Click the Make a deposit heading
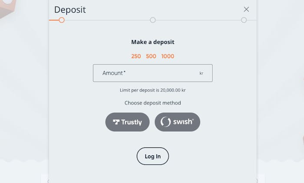This screenshot has width=304, height=183. pos(152,42)
